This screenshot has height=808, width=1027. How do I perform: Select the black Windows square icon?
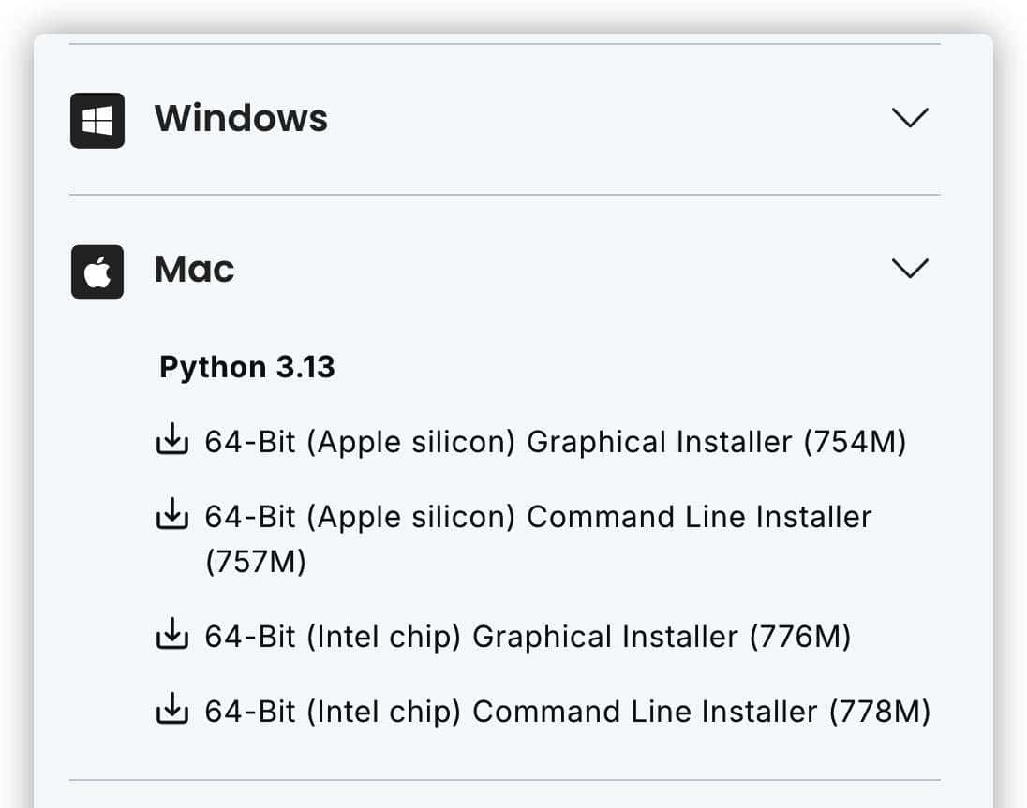tap(97, 119)
